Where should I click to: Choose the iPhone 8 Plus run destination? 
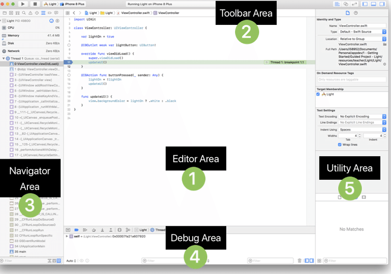click(x=72, y=4)
